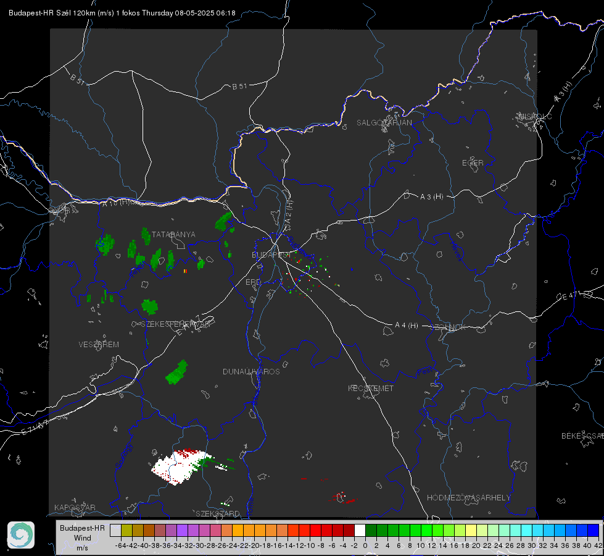This screenshot has height=556, width=604.
Task: Click the A 4 (H) road label
Action: click(407, 326)
